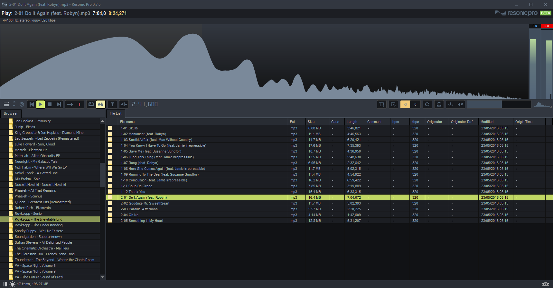Toggle the mute speaker icon
The width and height of the screenshot is (553, 288).
point(460,104)
